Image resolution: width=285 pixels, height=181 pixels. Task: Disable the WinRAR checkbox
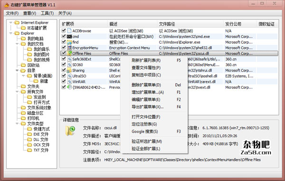(x=64, y=81)
